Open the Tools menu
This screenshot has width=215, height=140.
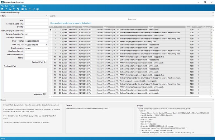coord(12,6)
